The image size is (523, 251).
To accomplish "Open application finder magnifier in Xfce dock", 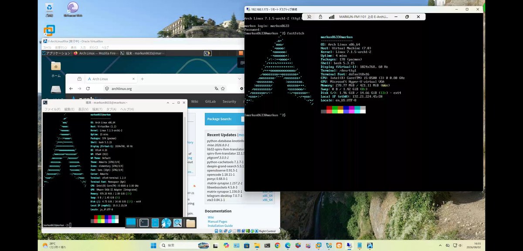I will tap(177, 223).
